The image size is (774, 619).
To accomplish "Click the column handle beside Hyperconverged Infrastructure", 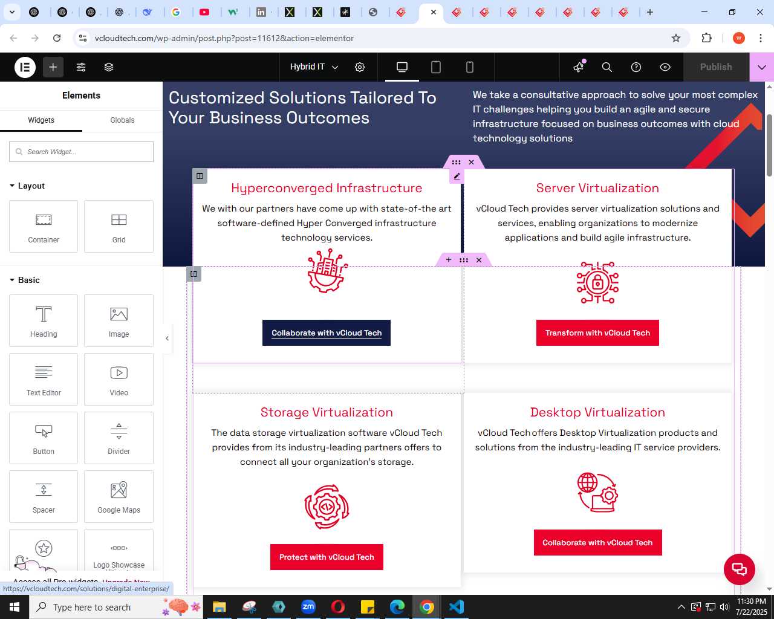I will pos(200,176).
